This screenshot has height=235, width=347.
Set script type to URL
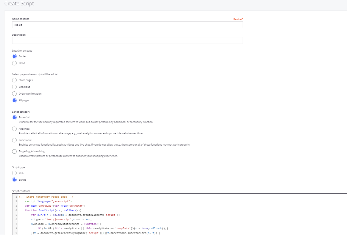coord(14,173)
